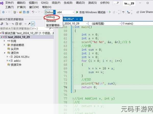Open the 编辑(E) menu

click(x=21, y=3)
